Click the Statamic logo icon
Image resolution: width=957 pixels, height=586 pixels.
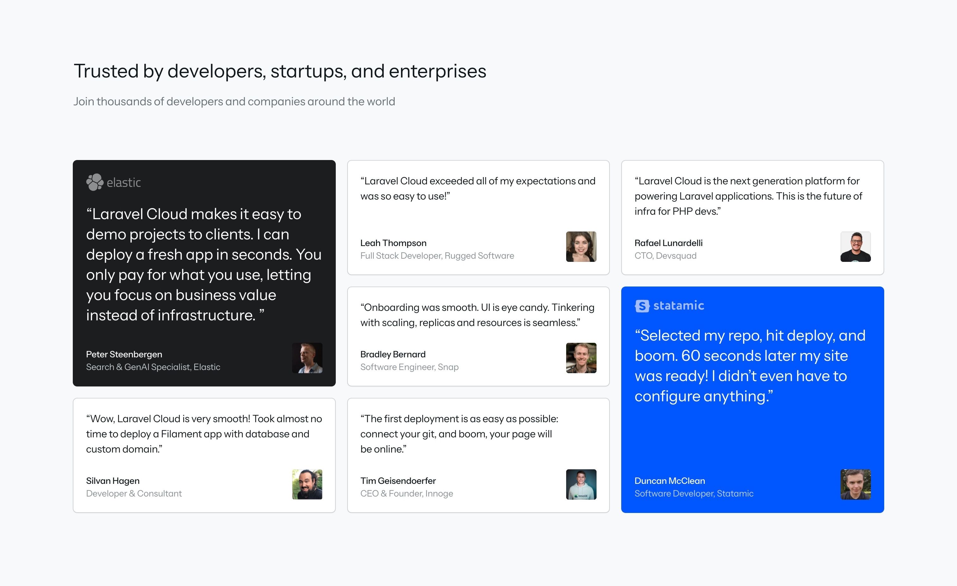click(642, 306)
